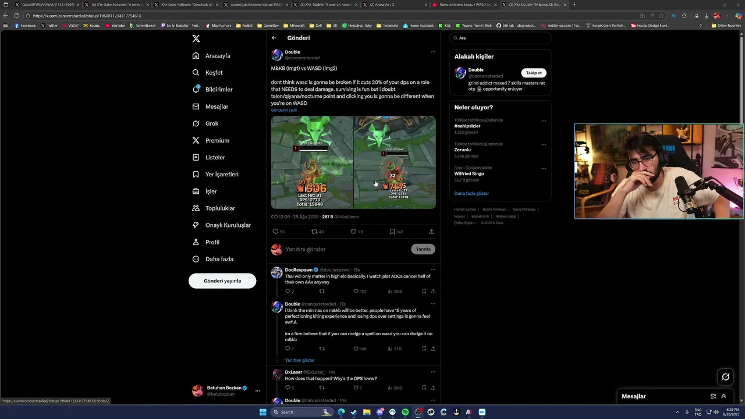Click the reply icon with 53 replies
This screenshot has width=745, height=419.
276,232
